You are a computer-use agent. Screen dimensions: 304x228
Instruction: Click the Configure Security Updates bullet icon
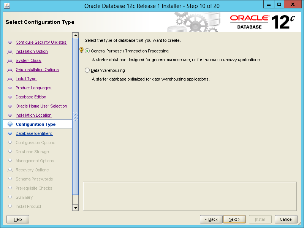10,42
